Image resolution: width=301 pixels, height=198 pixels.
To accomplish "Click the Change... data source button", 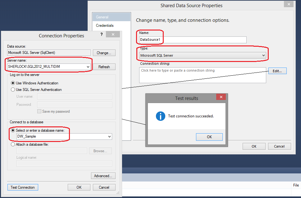I will [104, 53].
